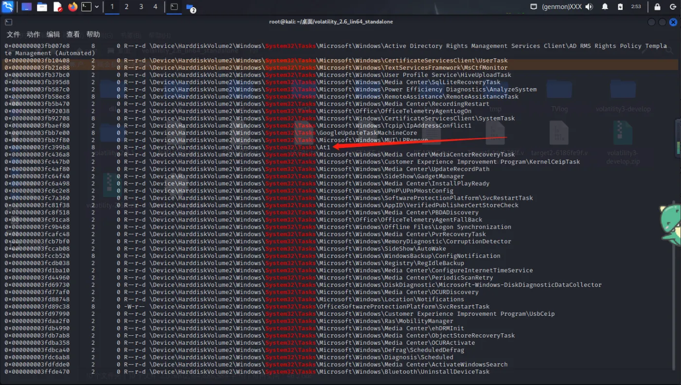Click the HiveUploadTask output line
The height and width of the screenshot is (385, 681).
coord(258,75)
